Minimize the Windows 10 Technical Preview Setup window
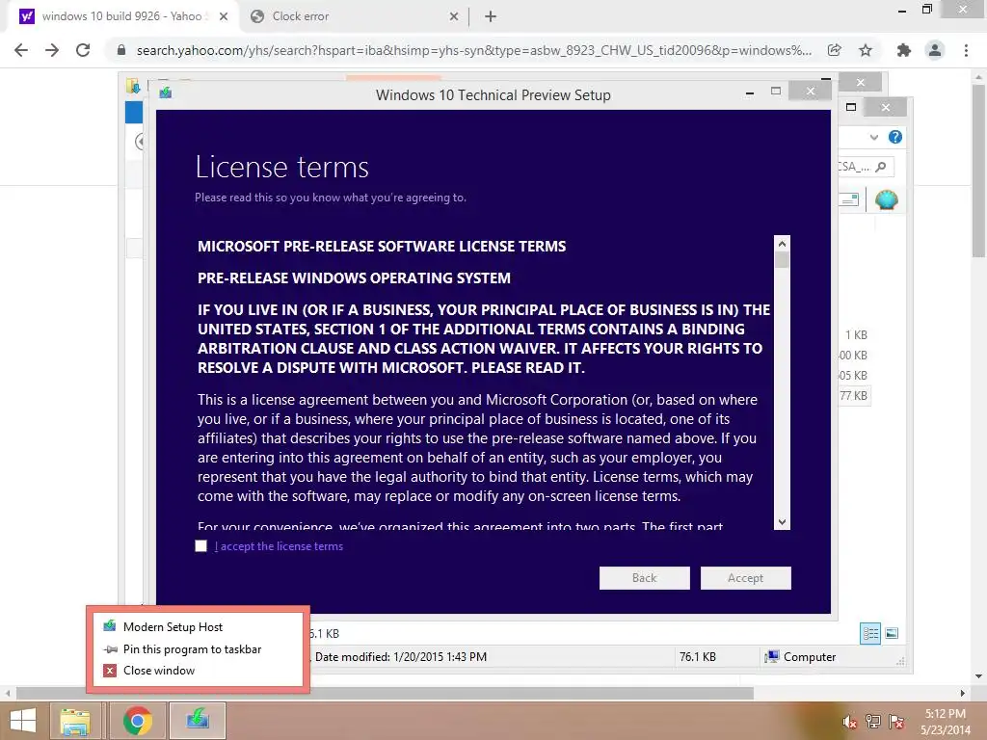The image size is (987, 740). (x=750, y=93)
